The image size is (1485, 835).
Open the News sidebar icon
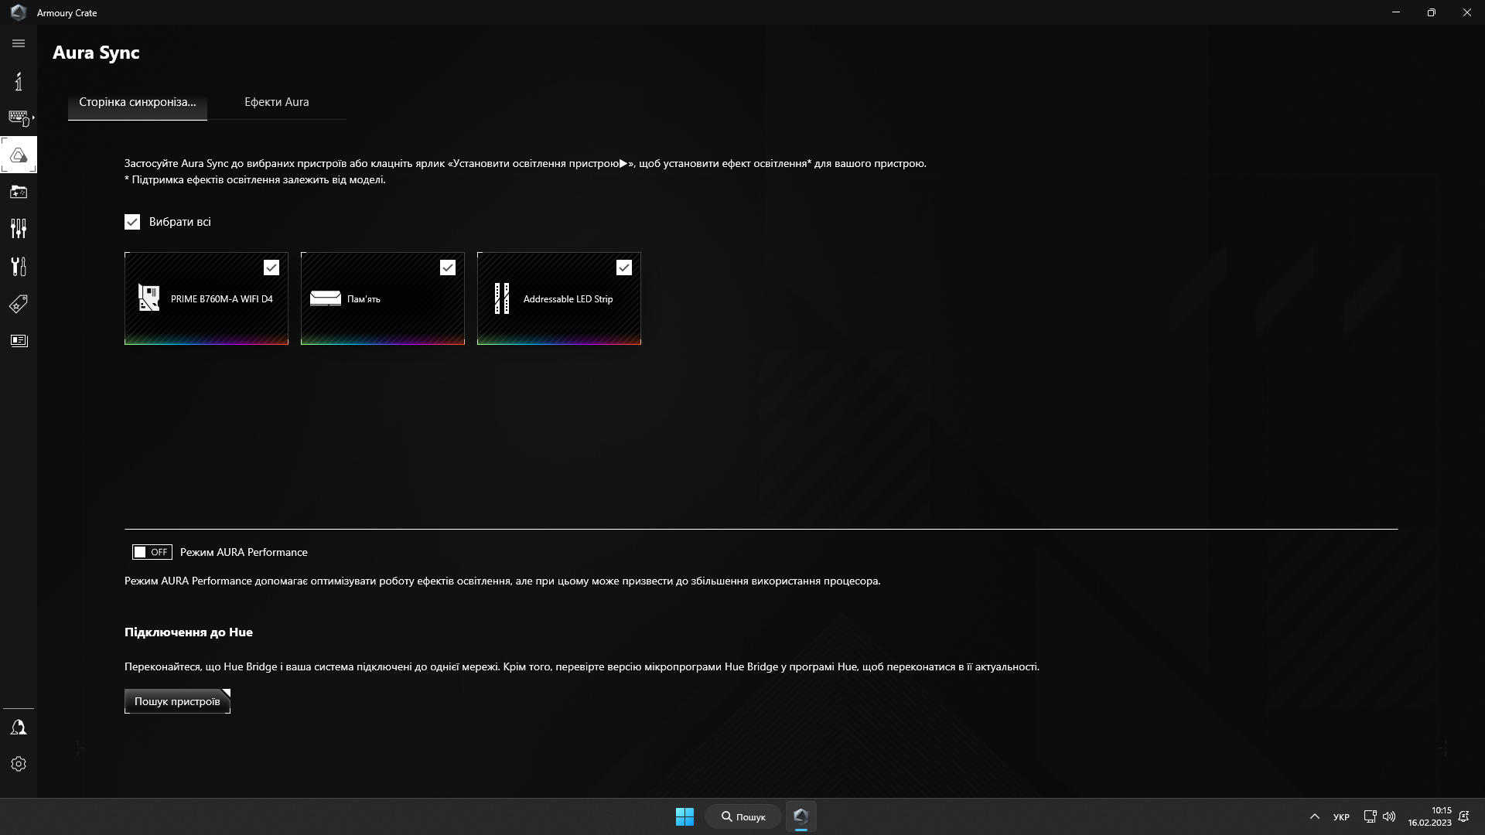pos(19,341)
